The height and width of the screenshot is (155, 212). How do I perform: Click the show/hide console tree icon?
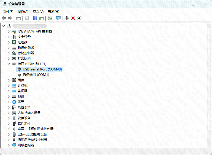(18, 18)
